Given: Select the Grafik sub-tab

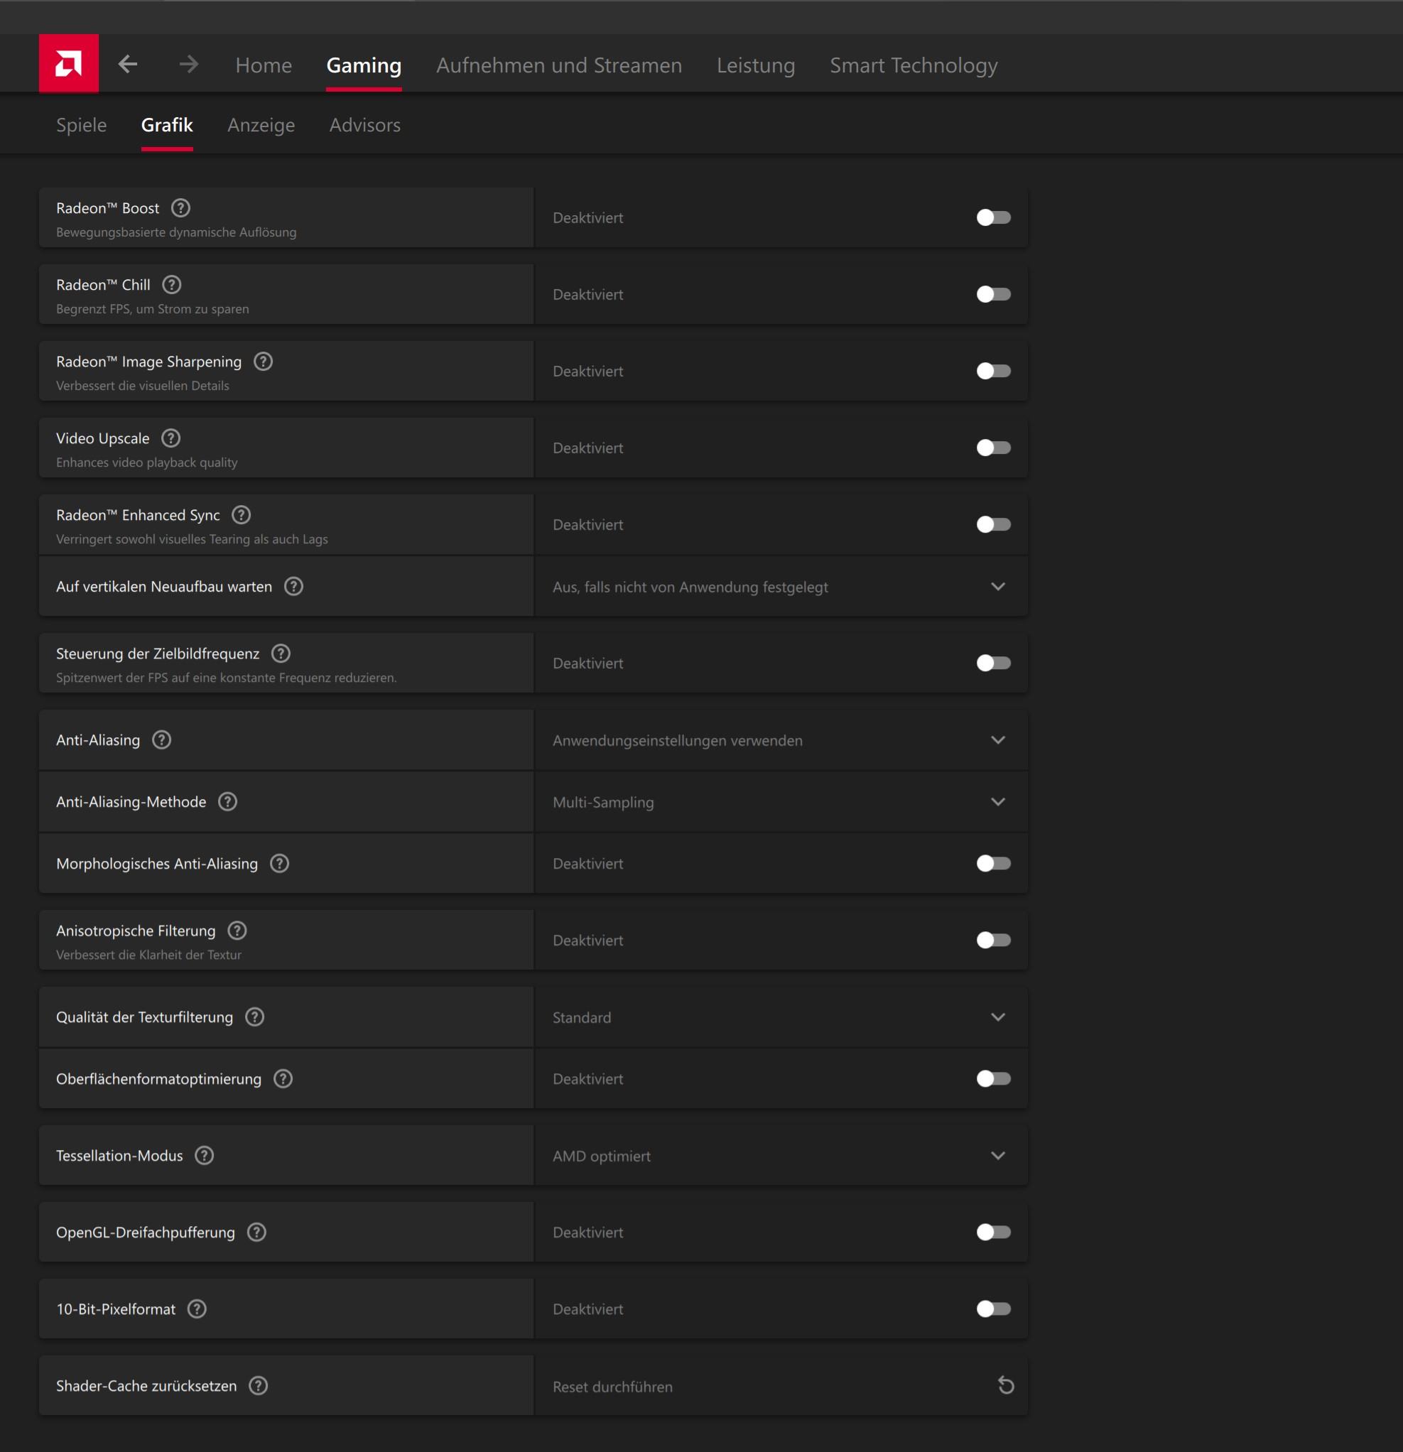Looking at the screenshot, I should pyautogui.click(x=168, y=125).
